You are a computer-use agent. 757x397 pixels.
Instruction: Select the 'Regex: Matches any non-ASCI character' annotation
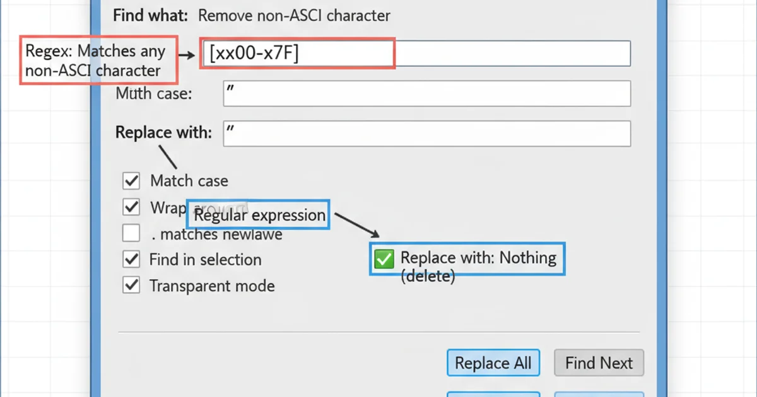tap(98, 61)
